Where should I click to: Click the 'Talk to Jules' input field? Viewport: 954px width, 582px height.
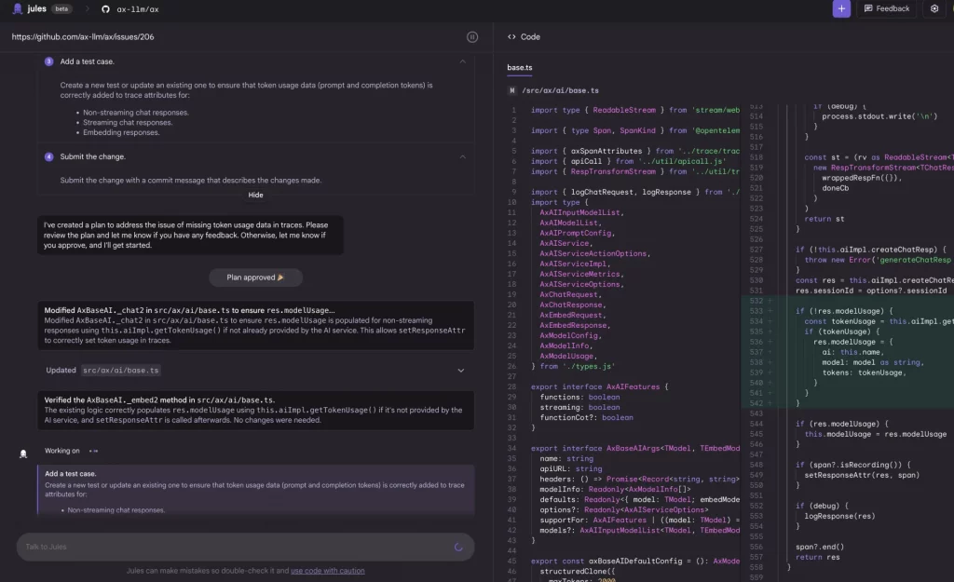pos(233,547)
